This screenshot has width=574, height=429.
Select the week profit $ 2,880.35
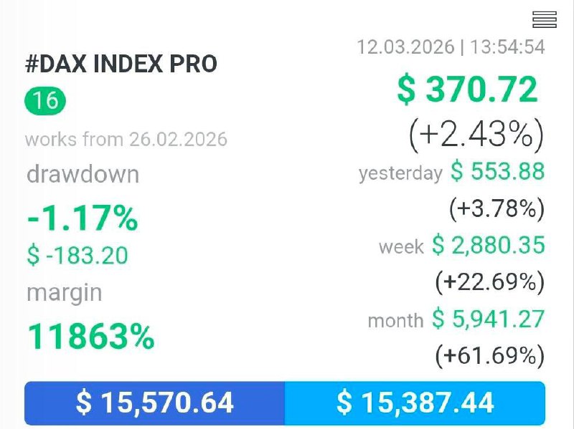click(488, 246)
